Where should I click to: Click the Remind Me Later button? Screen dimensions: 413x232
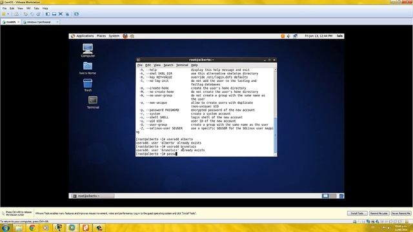click(x=379, y=213)
